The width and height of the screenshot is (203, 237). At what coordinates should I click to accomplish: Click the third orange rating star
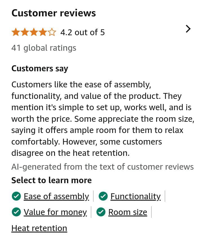(x=34, y=32)
